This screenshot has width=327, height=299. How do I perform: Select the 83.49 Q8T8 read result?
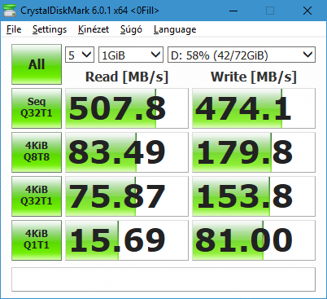127,152
